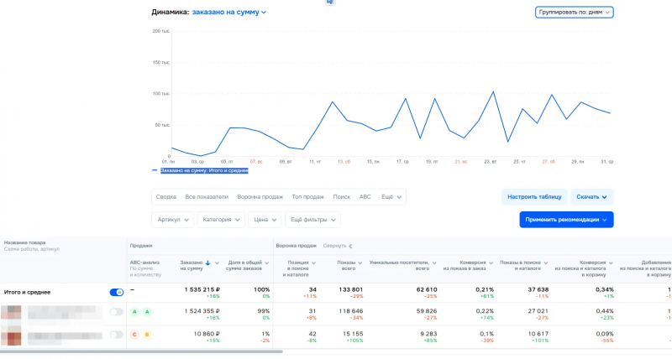
Task: Toggle off Итого и среднее switch
Action: coord(117,292)
